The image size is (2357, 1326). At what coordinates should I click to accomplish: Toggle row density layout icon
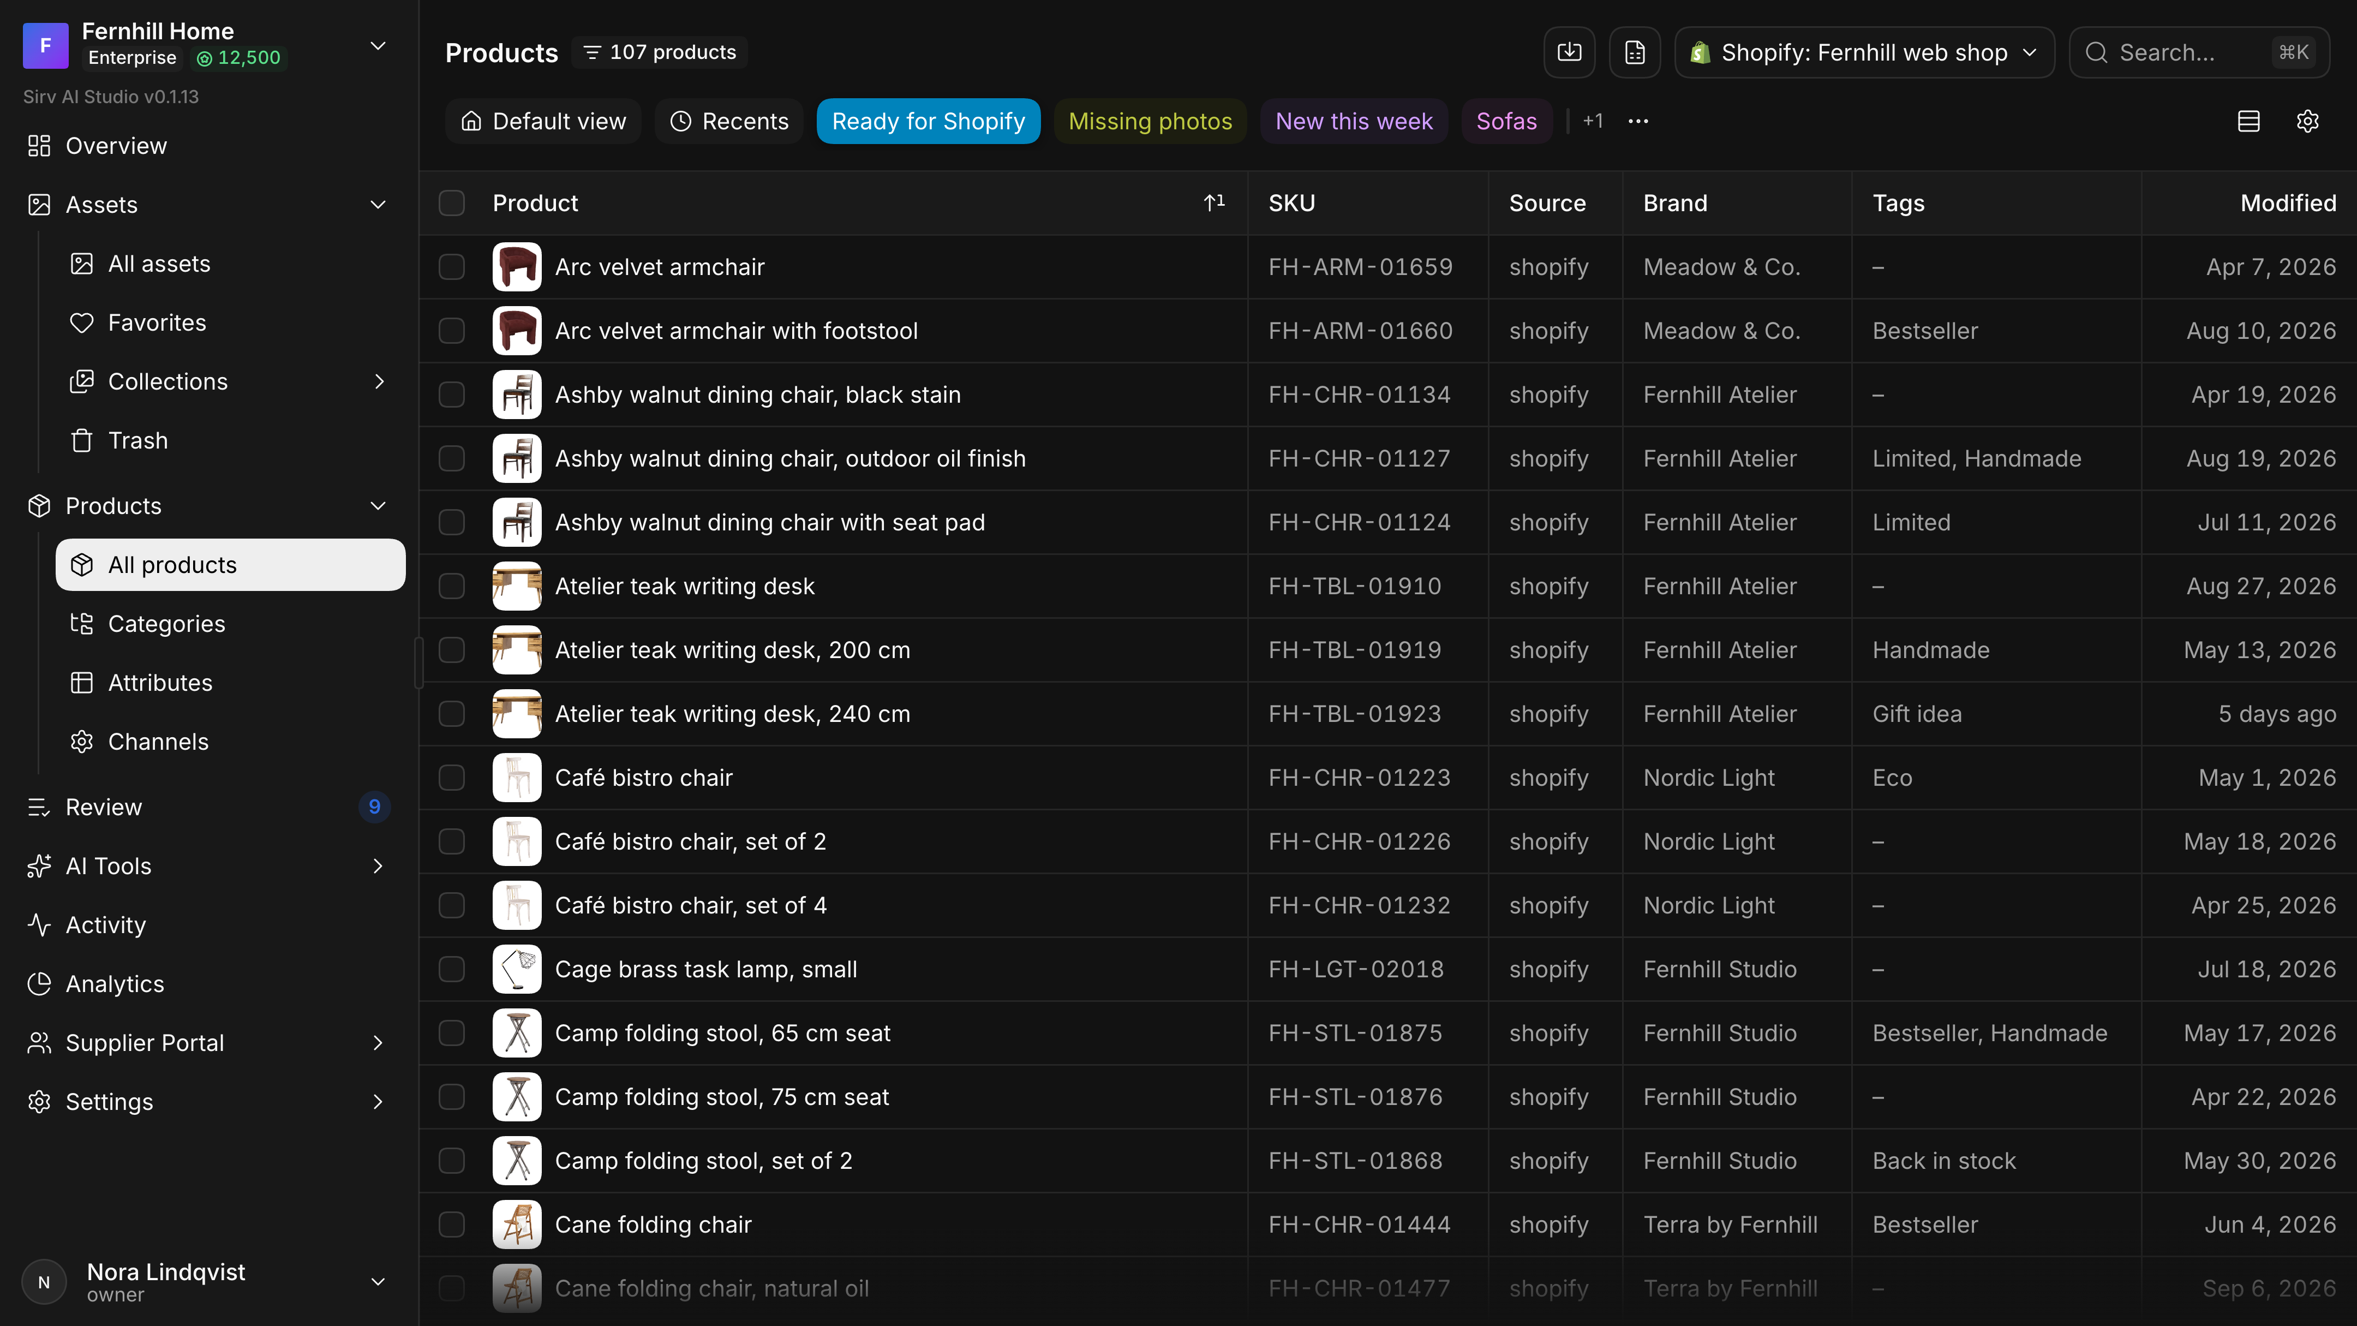click(2249, 121)
